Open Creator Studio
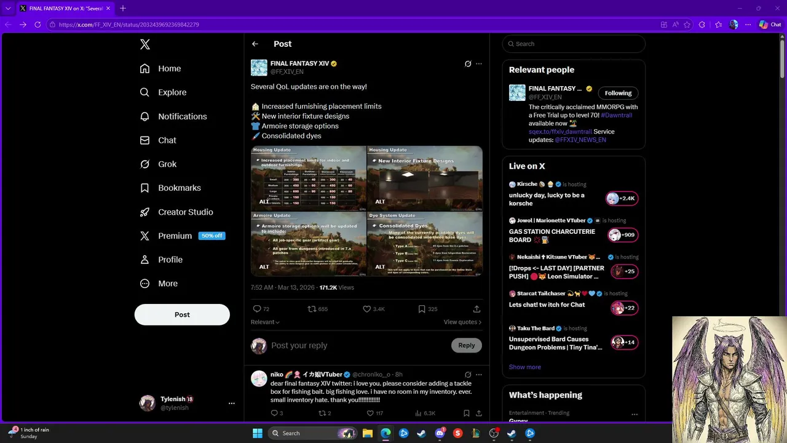This screenshot has width=787, height=443. click(x=176, y=212)
